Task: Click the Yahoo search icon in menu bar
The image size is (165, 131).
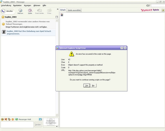Action: (148, 5)
